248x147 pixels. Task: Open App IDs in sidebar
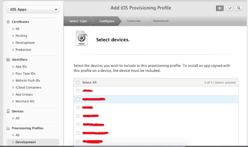pyautogui.click(x=21, y=66)
